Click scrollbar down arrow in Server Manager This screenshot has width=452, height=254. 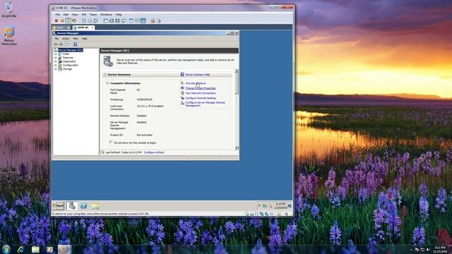pos(237,147)
